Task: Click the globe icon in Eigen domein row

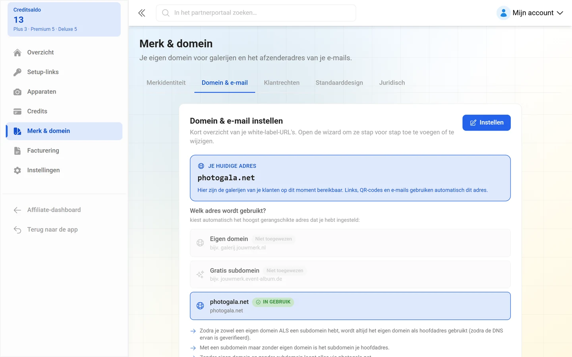Action: point(200,243)
